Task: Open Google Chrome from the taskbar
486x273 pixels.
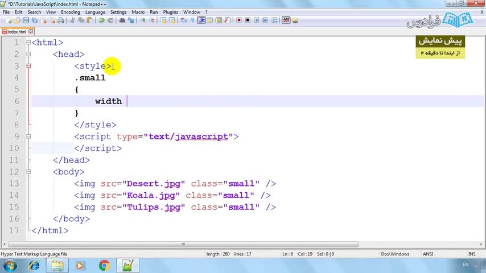Action: coord(104,266)
